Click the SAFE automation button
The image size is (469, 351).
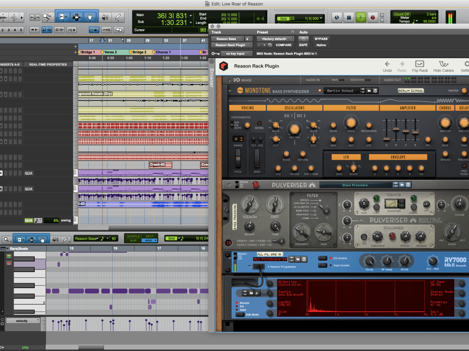303,45
